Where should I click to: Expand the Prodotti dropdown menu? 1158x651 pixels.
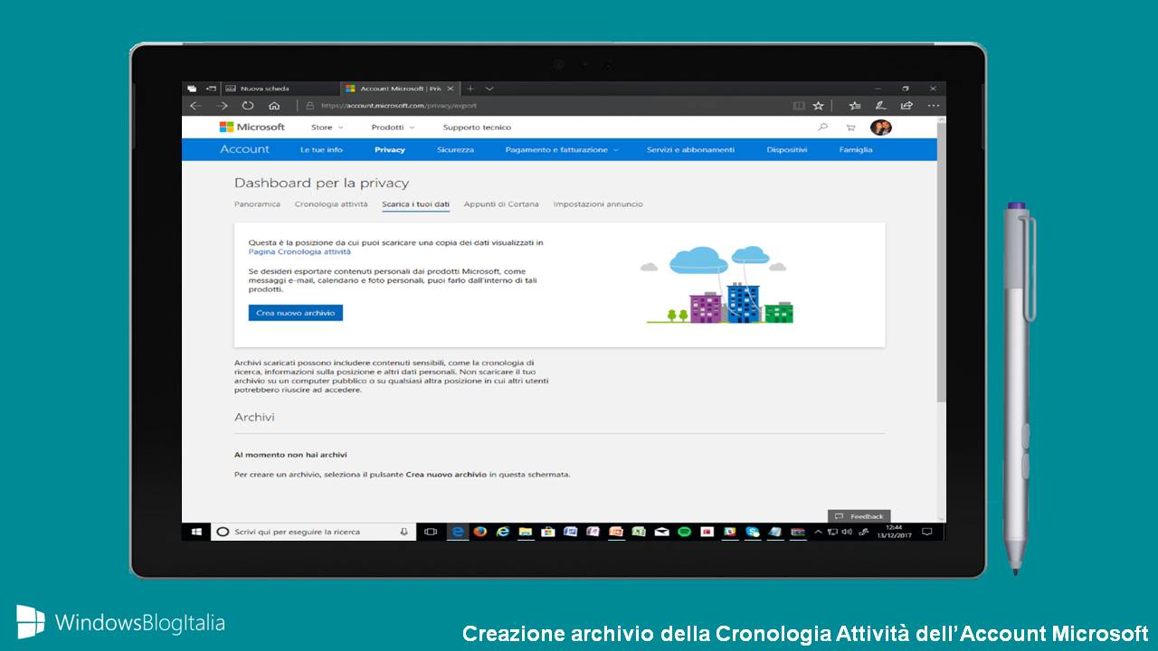393,127
